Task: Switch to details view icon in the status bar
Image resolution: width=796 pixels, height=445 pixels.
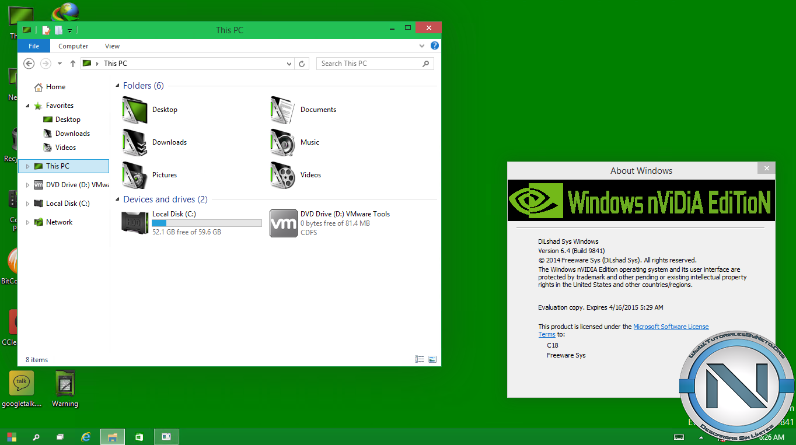Action: point(420,359)
